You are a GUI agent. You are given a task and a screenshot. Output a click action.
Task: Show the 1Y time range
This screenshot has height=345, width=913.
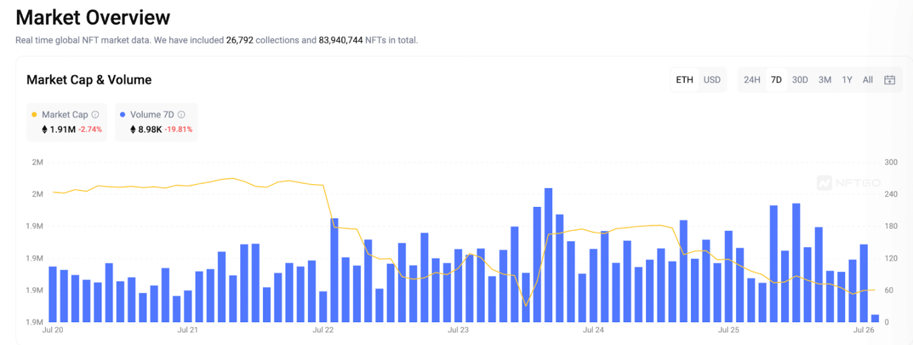847,80
